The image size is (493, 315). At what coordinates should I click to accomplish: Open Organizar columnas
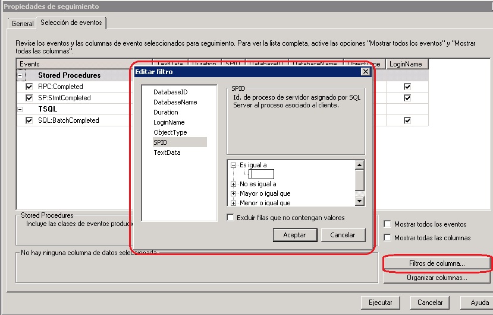437,278
